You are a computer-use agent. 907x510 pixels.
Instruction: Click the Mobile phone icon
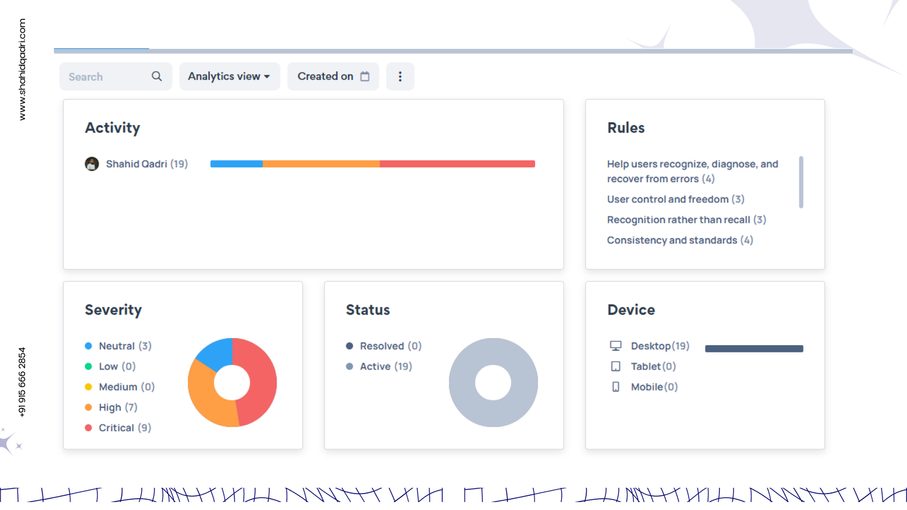click(616, 387)
